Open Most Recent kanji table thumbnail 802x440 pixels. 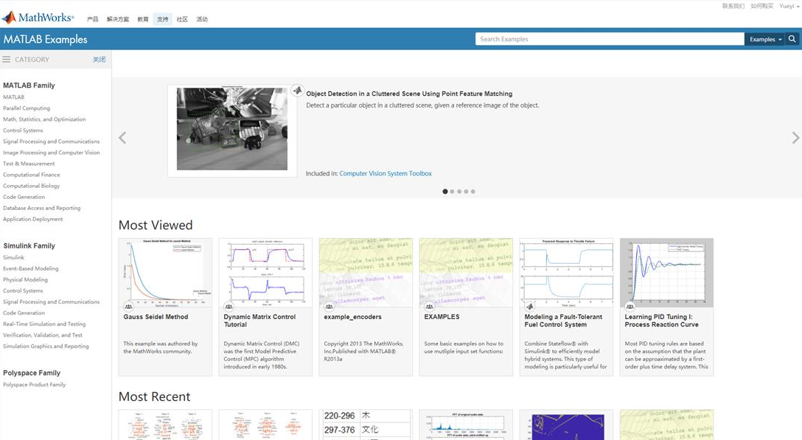point(366,425)
